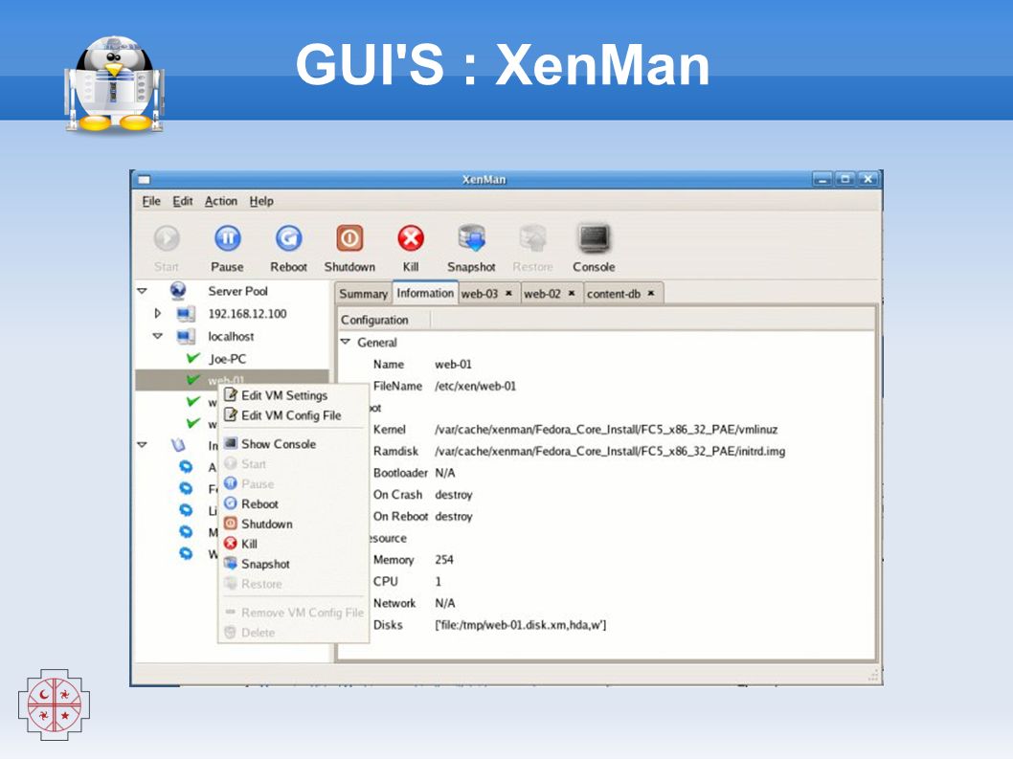Choose Reboot in the context menu
Viewport: 1013px width, 759px height.
click(x=294, y=503)
